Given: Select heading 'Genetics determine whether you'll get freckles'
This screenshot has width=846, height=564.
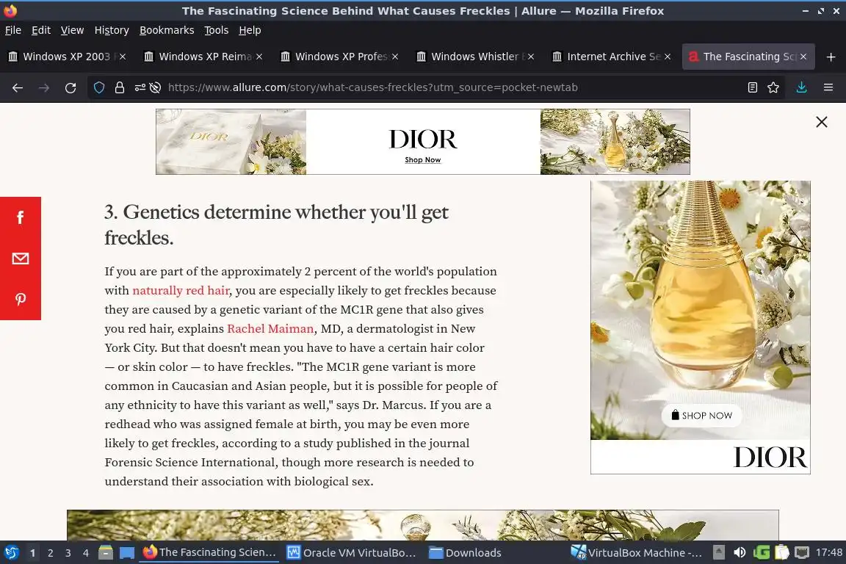Looking at the screenshot, I should [276, 225].
